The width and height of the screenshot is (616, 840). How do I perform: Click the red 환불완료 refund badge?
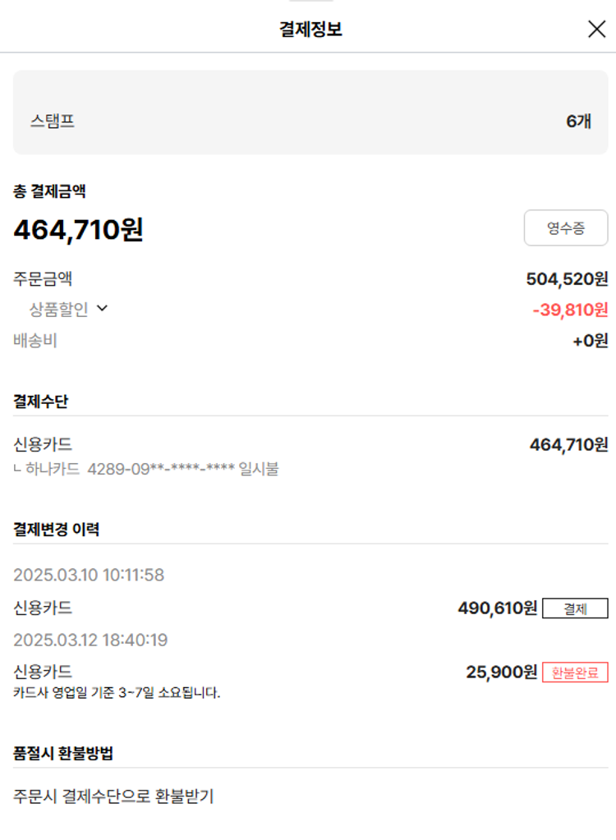575,672
